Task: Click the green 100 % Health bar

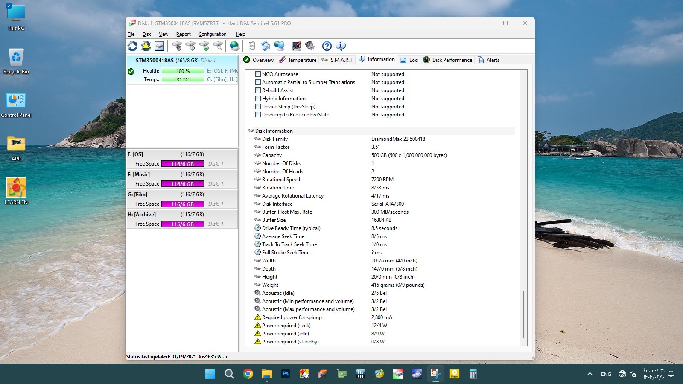Action: [183, 71]
